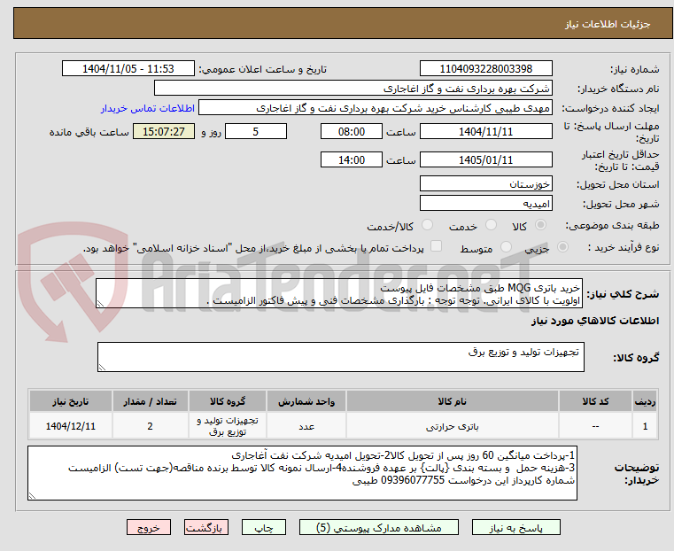
Task: Select the جزیی purchase type radio
Action: click(562, 246)
